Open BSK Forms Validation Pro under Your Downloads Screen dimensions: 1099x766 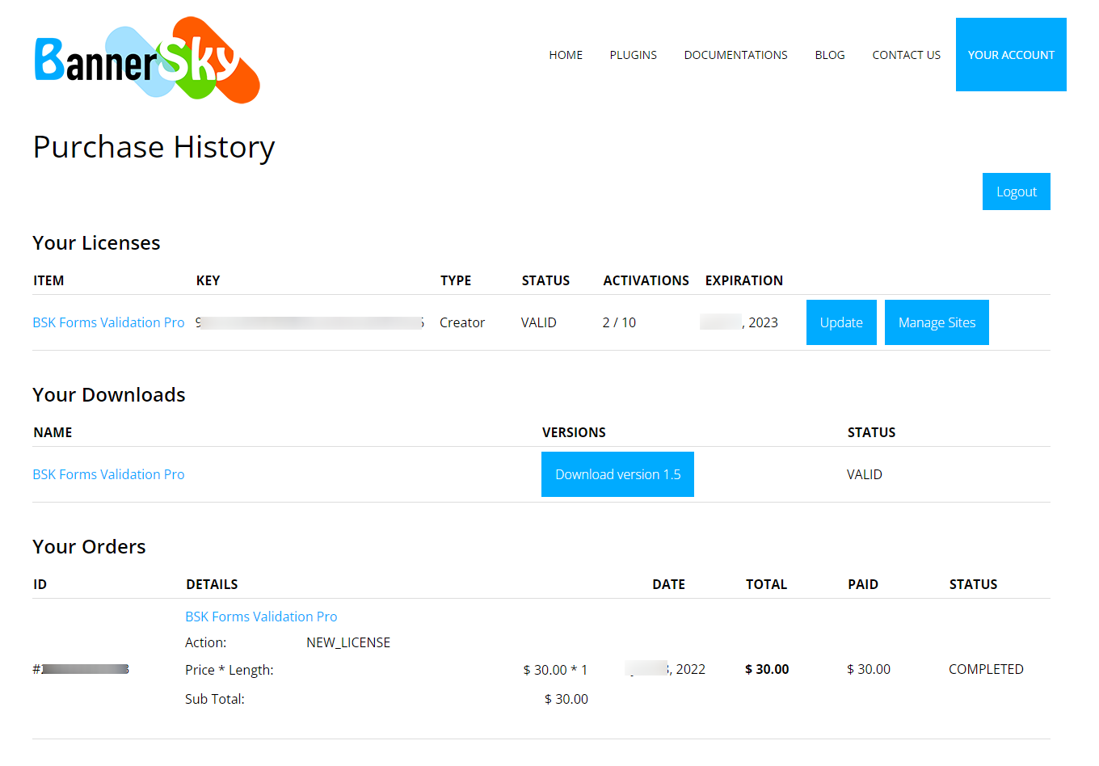point(108,474)
